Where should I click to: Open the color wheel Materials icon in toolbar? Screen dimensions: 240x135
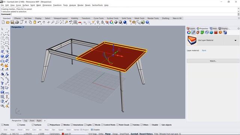pyautogui.click(x=111, y=22)
